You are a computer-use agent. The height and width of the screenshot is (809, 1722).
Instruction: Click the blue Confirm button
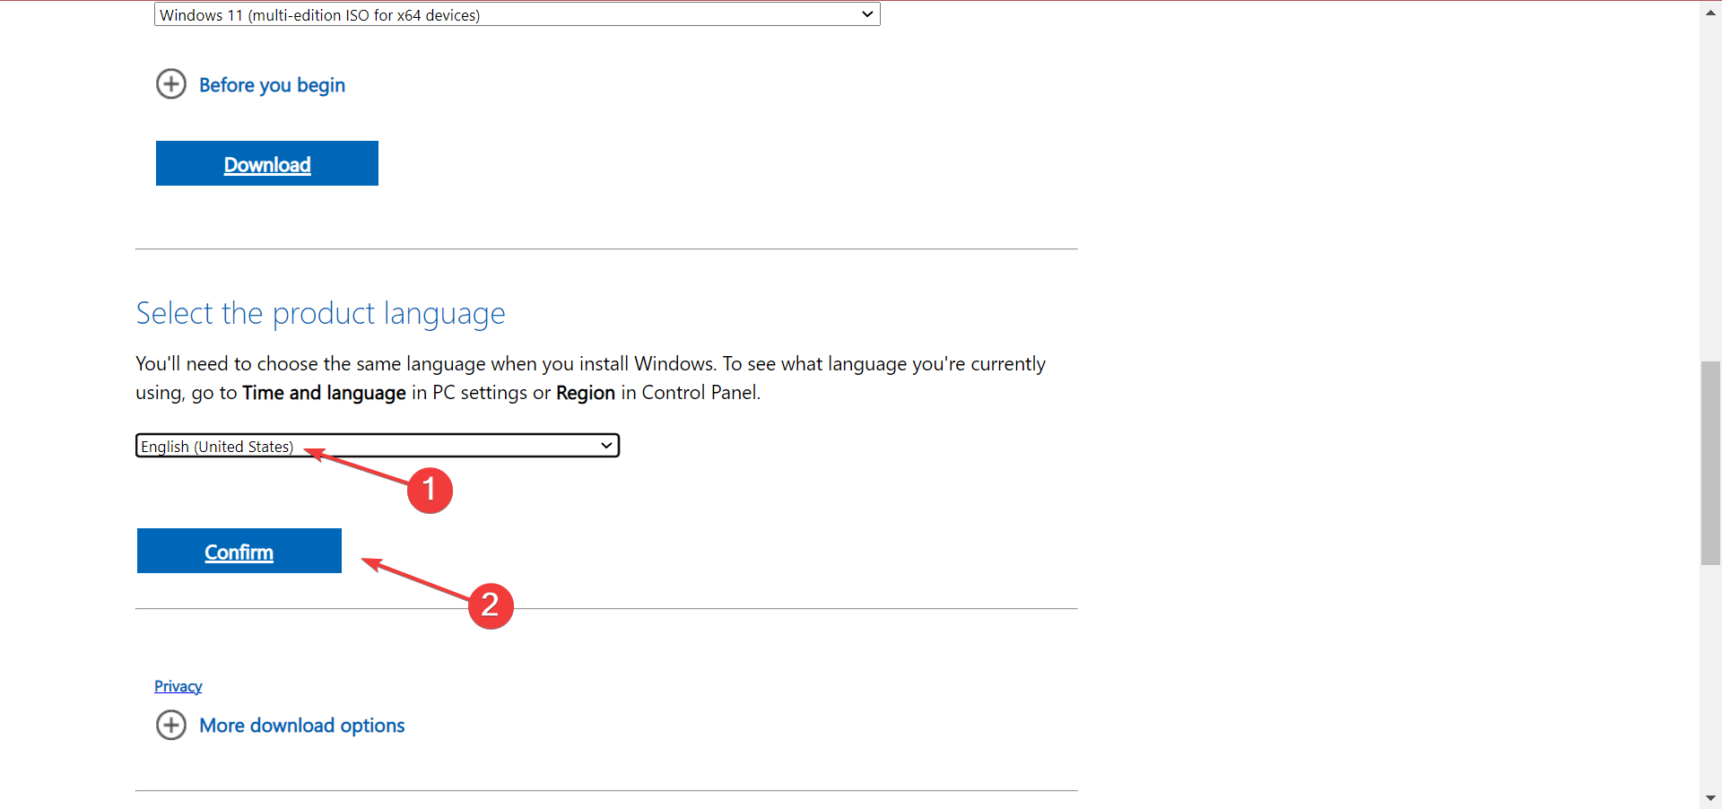(x=239, y=551)
